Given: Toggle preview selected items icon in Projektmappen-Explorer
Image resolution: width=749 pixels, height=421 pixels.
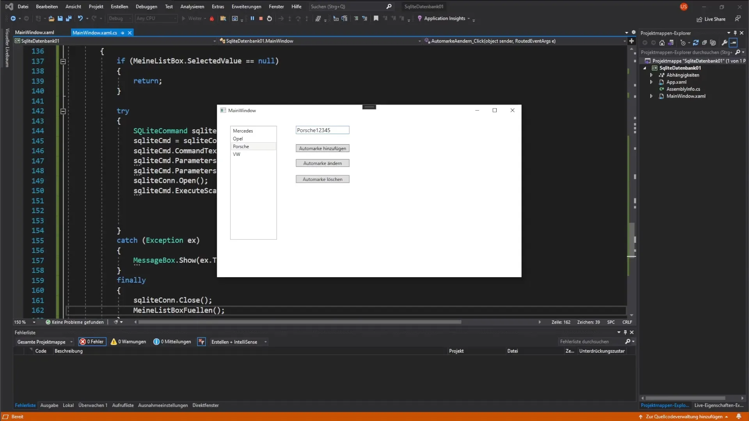Looking at the screenshot, I should [x=733, y=43].
